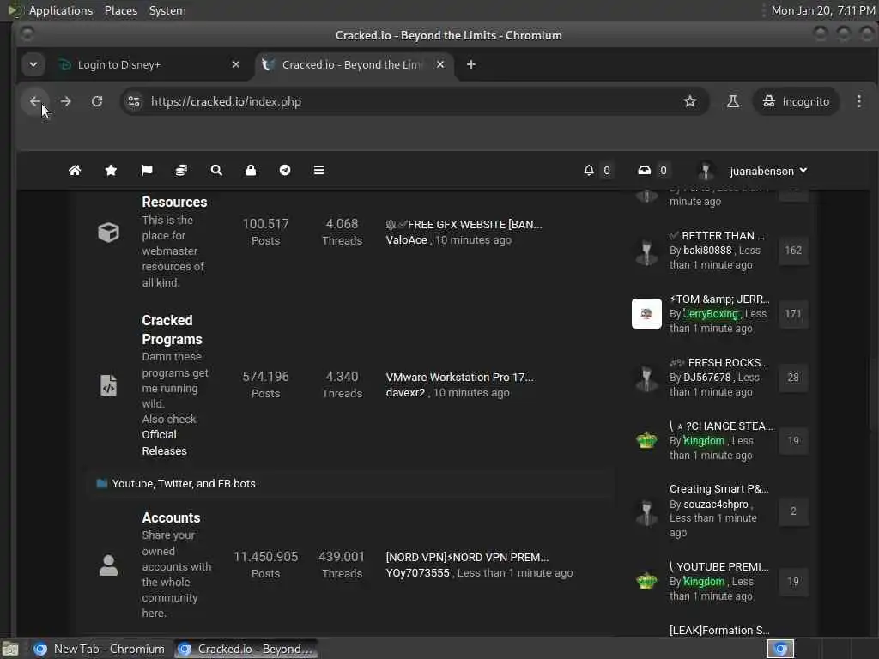Click the Resources box icon
The height and width of the screenshot is (659, 879).
tap(109, 232)
